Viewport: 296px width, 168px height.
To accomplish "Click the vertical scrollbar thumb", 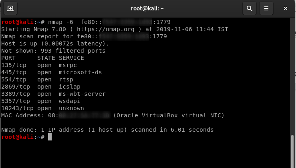I will pyautogui.click(x=292, y=151).
